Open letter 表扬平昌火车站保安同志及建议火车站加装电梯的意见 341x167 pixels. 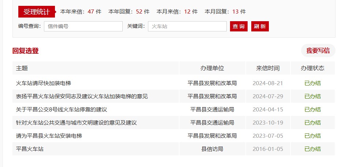coord(82,96)
